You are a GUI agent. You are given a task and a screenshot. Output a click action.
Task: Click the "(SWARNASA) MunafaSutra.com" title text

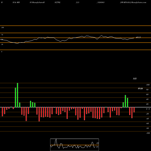click(x=133, y=2)
